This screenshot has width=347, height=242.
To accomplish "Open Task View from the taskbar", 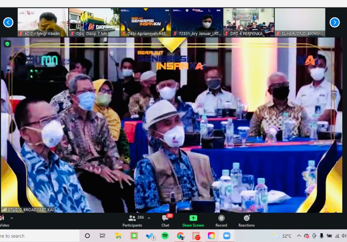I will (x=102, y=236).
